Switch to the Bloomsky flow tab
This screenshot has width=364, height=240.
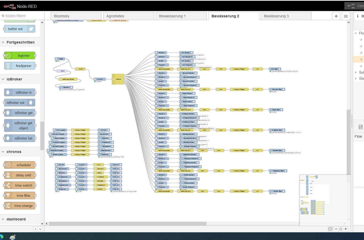[76, 16]
